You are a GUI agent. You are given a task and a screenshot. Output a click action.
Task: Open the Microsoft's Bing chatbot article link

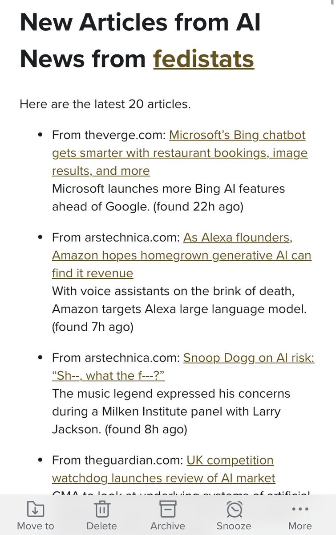pyautogui.click(x=180, y=153)
